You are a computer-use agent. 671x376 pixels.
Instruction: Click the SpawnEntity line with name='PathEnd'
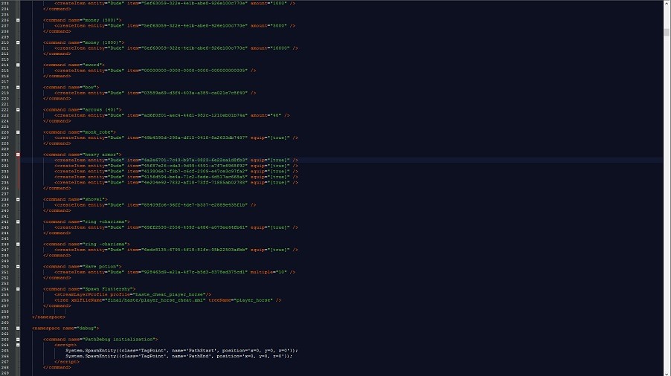(x=179, y=357)
